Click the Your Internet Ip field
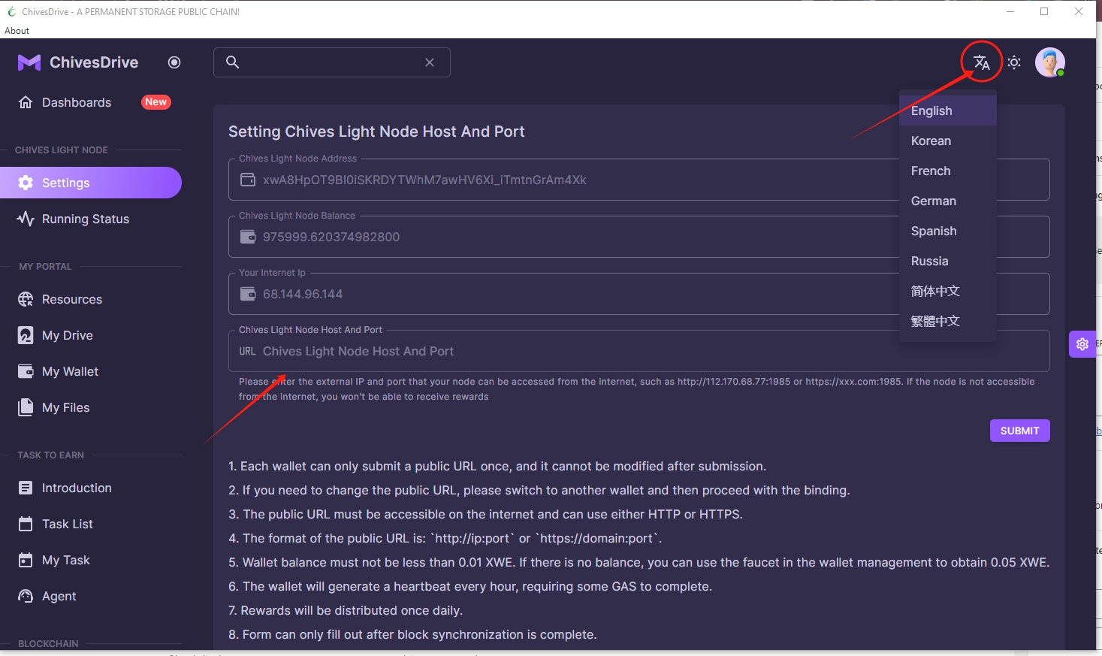Screen dimensions: 1102x656 [x=639, y=294]
